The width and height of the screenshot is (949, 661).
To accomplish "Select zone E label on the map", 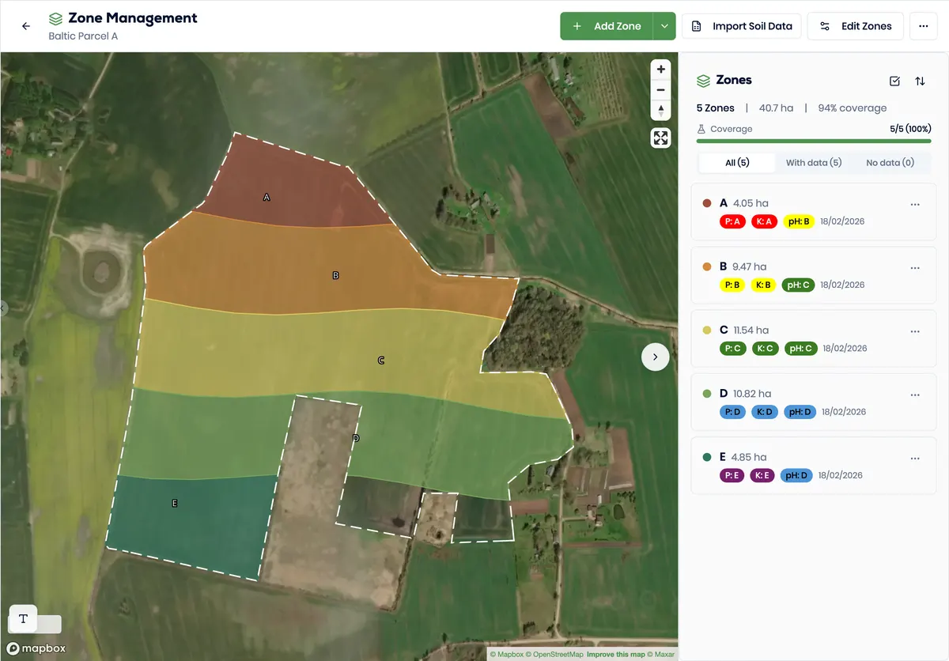I will click(x=174, y=504).
